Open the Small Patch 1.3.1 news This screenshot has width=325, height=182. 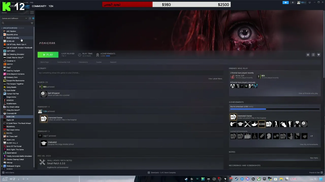coord(56,163)
